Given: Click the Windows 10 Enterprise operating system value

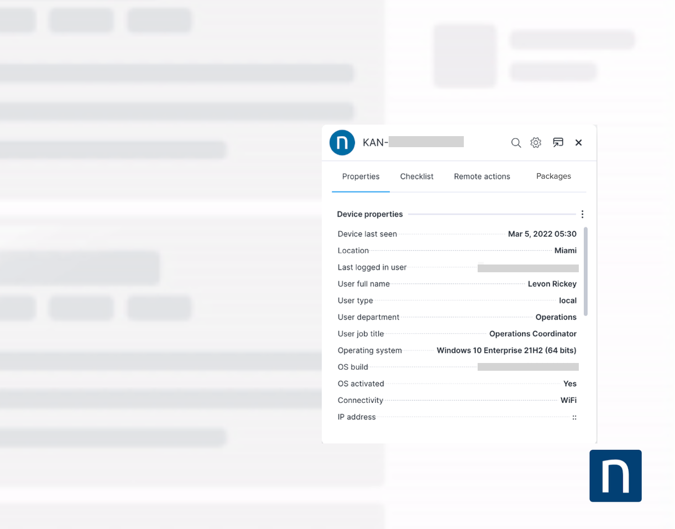Looking at the screenshot, I should pyautogui.click(x=506, y=350).
